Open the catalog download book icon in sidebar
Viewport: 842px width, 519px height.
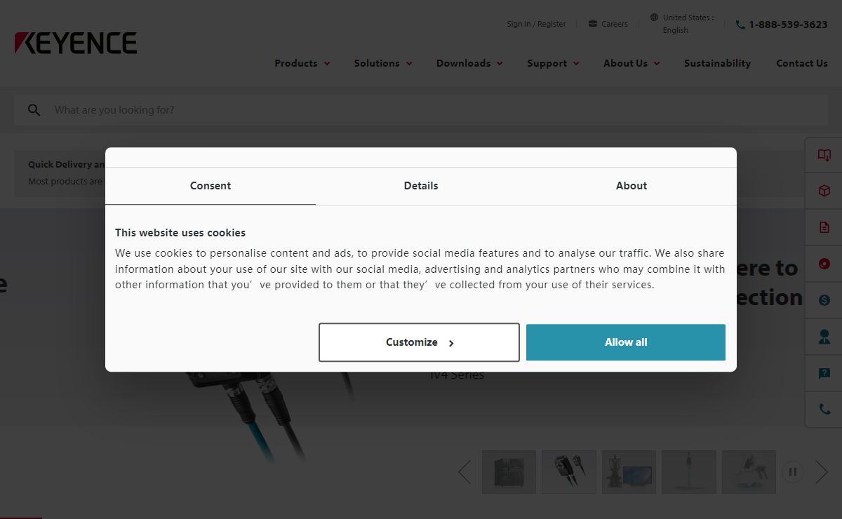click(824, 155)
